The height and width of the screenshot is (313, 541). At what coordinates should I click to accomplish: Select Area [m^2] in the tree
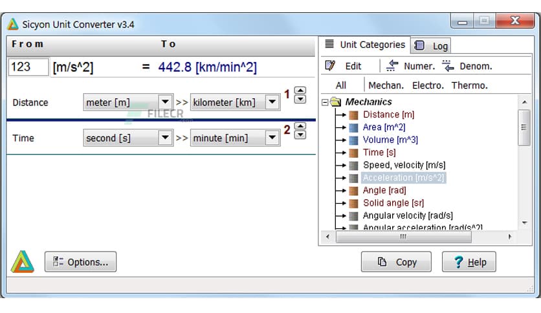click(384, 127)
